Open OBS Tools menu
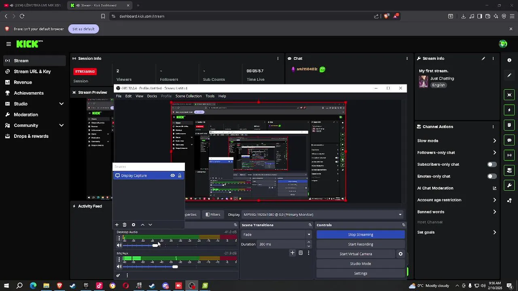 click(x=210, y=96)
